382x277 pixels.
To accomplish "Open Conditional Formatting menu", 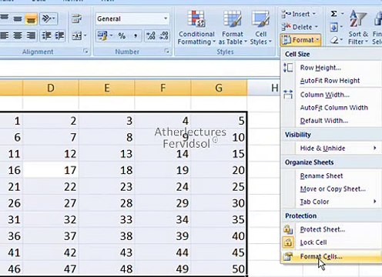I will click(196, 28).
